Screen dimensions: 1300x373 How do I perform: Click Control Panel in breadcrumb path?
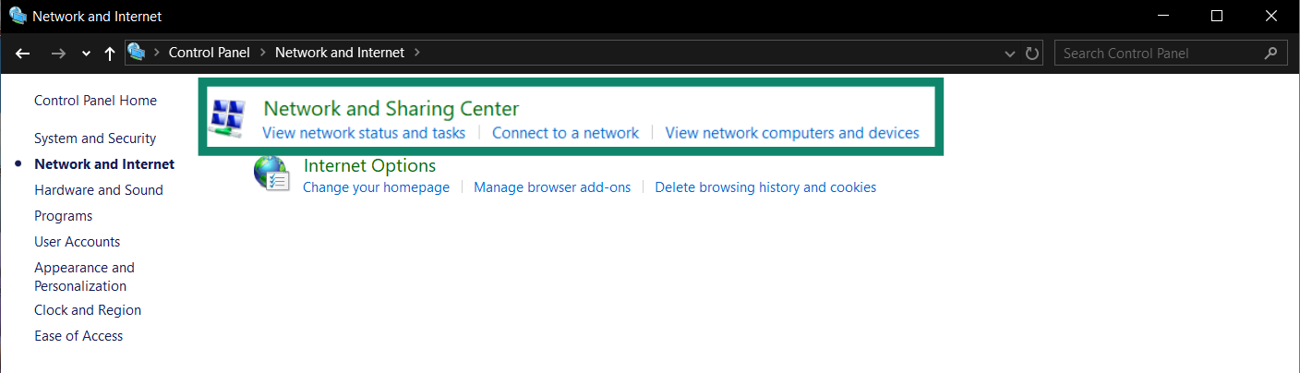click(209, 53)
